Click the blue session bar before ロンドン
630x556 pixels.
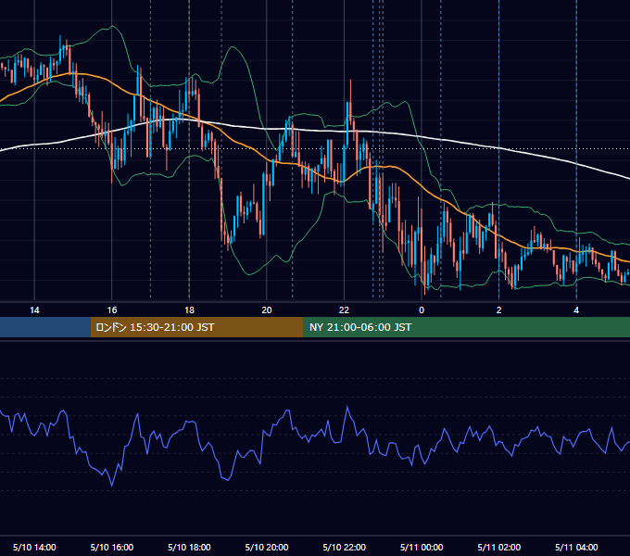45,327
